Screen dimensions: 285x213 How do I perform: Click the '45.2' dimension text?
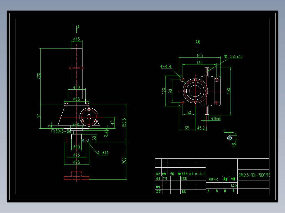pos(201,128)
